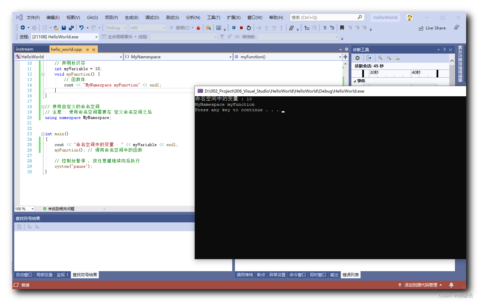Collapse the myFunction code block at line 12
This screenshot has width=478, height=301.
pyautogui.click(x=43, y=74)
